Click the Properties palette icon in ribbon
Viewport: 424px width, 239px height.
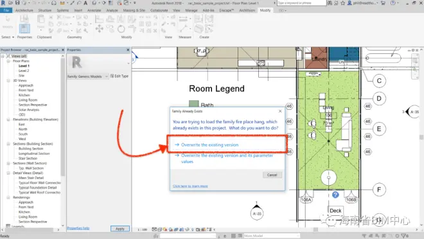[x=24, y=28]
